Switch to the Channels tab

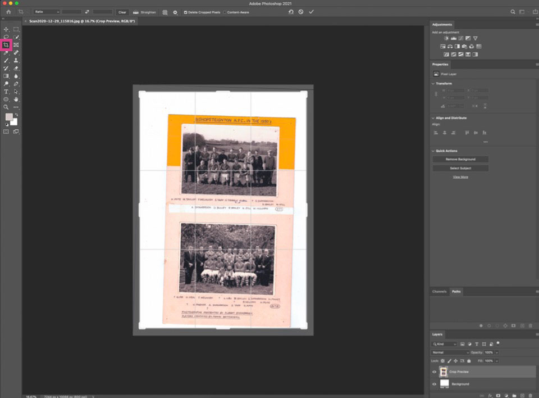coord(439,292)
